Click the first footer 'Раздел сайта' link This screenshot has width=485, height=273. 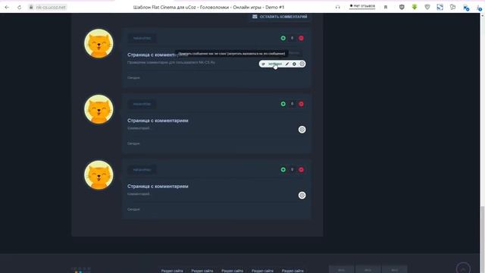tap(172, 271)
